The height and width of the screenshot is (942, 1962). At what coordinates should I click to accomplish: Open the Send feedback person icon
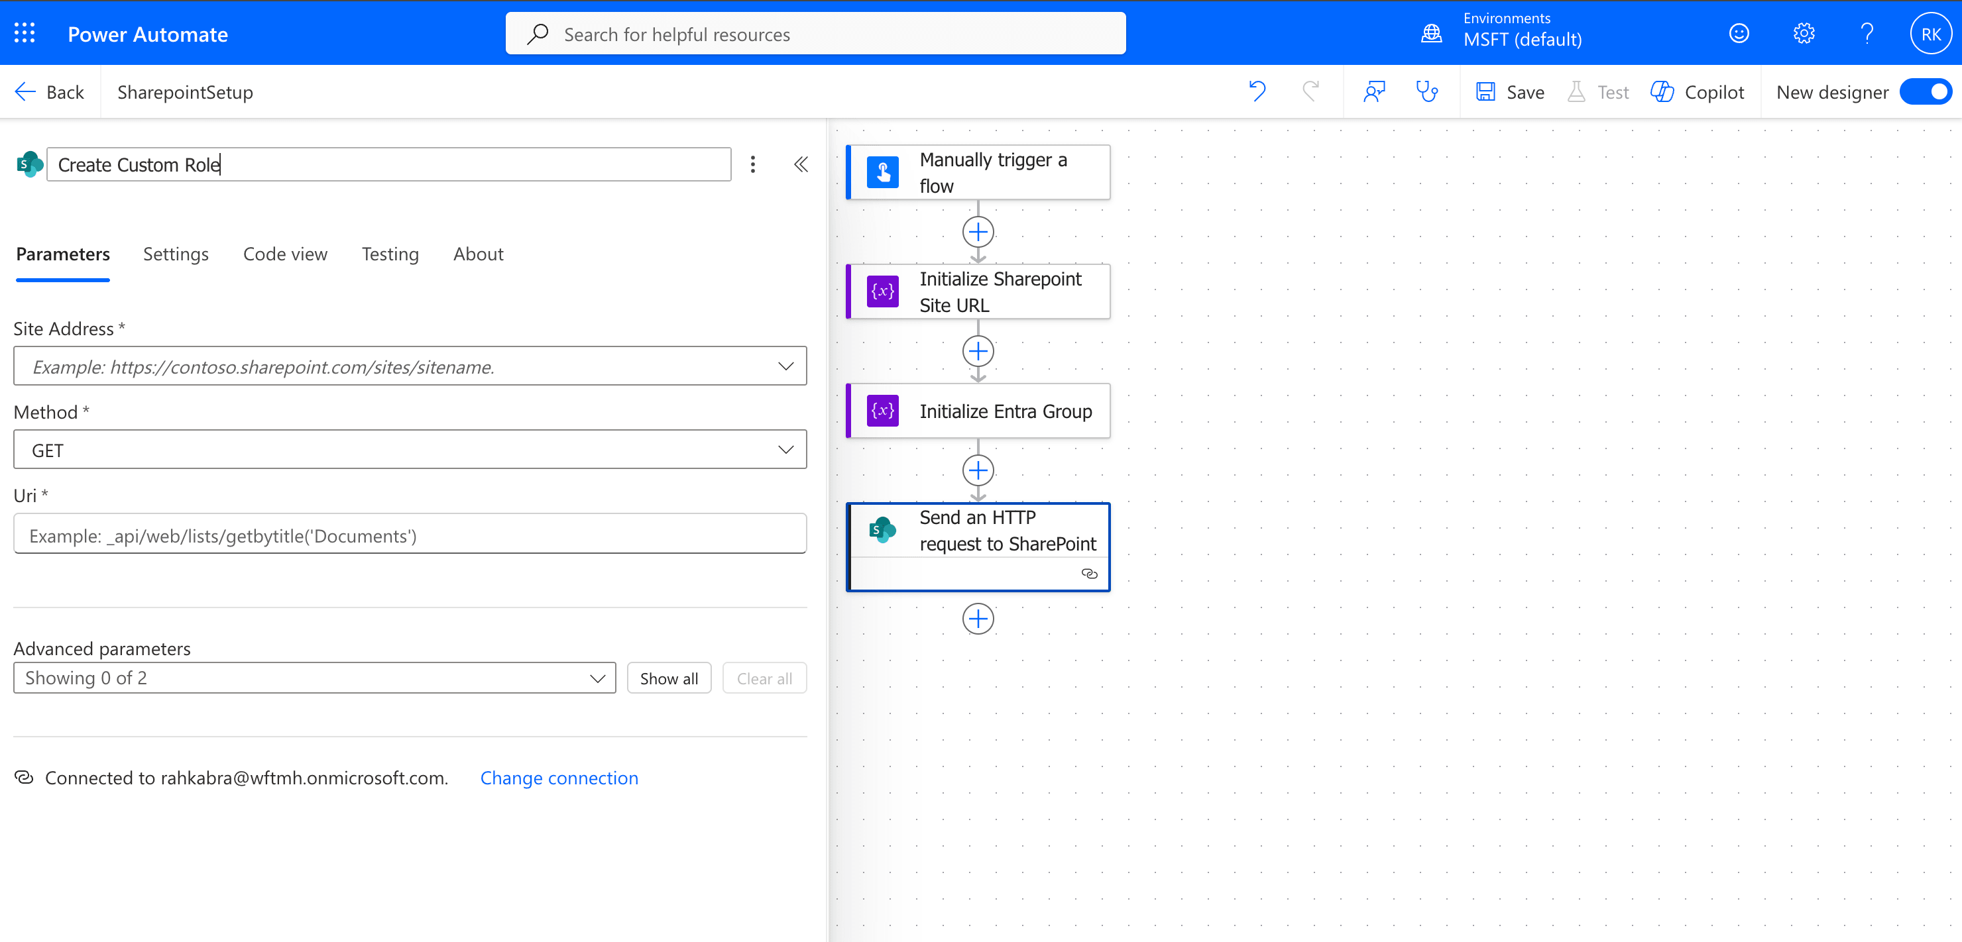(x=1374, y=92)
